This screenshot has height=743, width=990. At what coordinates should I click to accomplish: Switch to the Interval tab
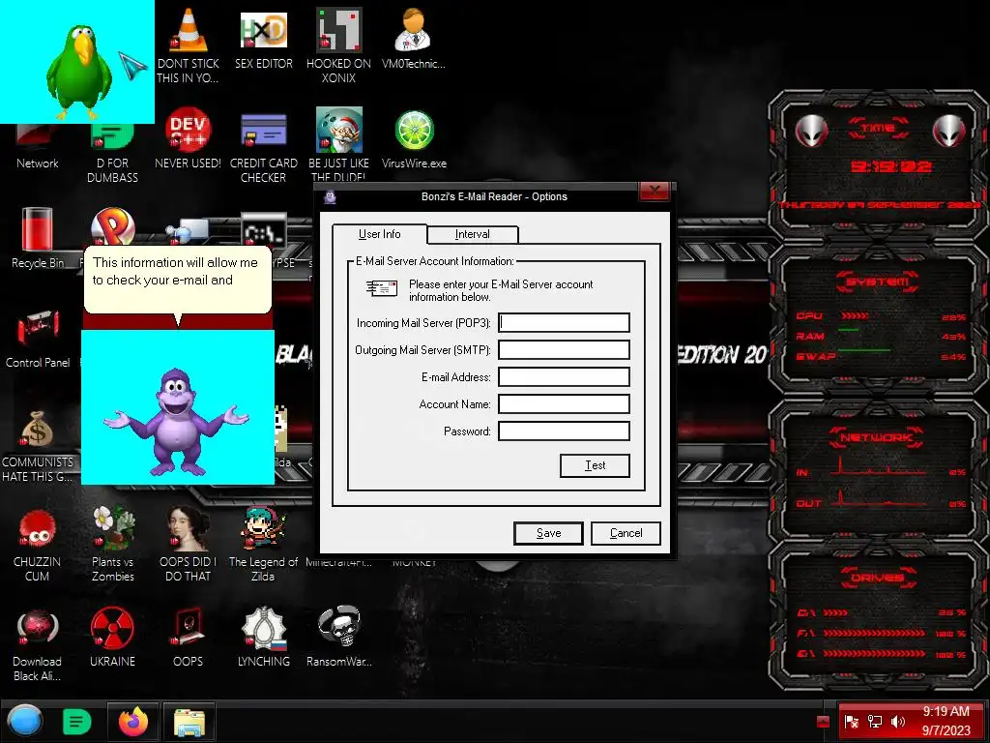pyautogui.click(x=472, y=234)
